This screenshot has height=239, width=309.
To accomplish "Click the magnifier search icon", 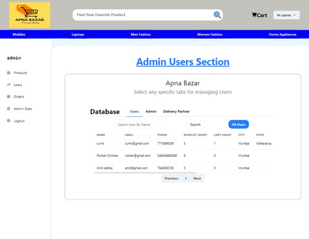I will (217, 15).
